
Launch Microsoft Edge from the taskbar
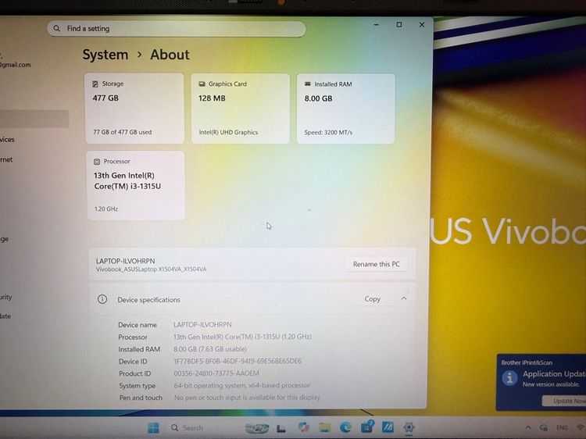pyautogui.click(x=345, y=427)
